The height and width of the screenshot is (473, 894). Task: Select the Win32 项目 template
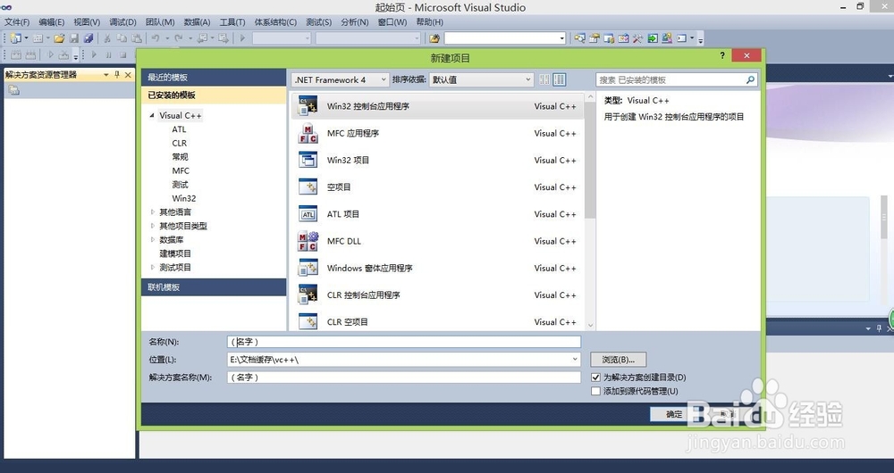437,160
